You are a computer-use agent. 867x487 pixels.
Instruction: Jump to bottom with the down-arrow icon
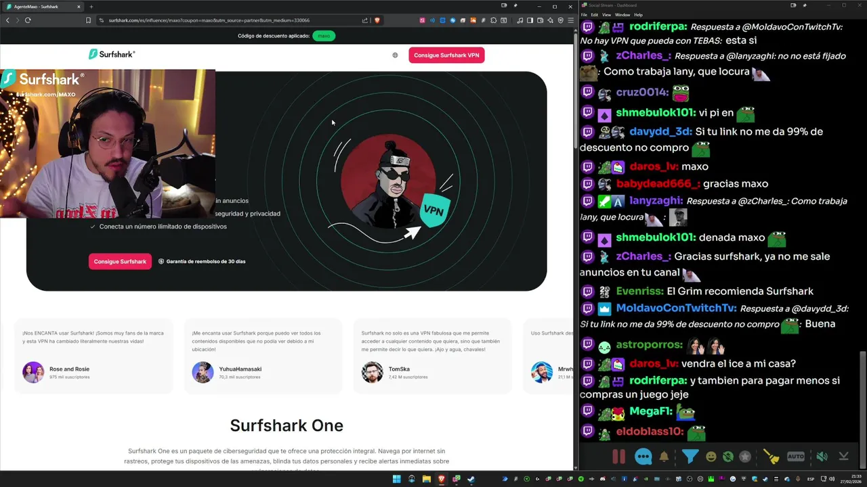(843, 457)
